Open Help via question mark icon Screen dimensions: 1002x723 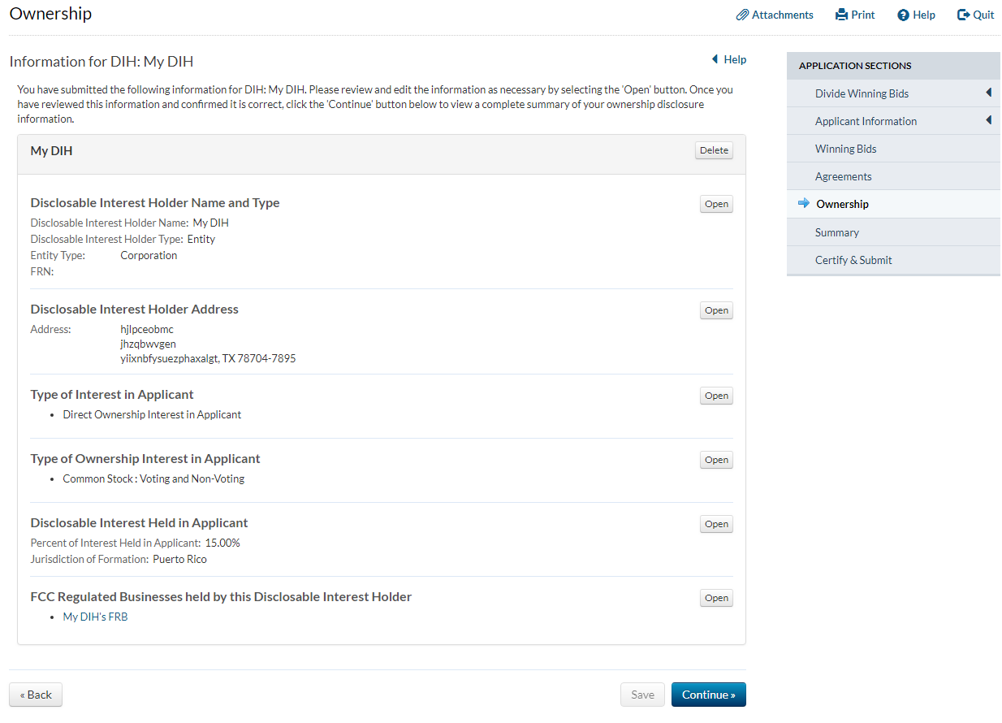tap(903, 15)
